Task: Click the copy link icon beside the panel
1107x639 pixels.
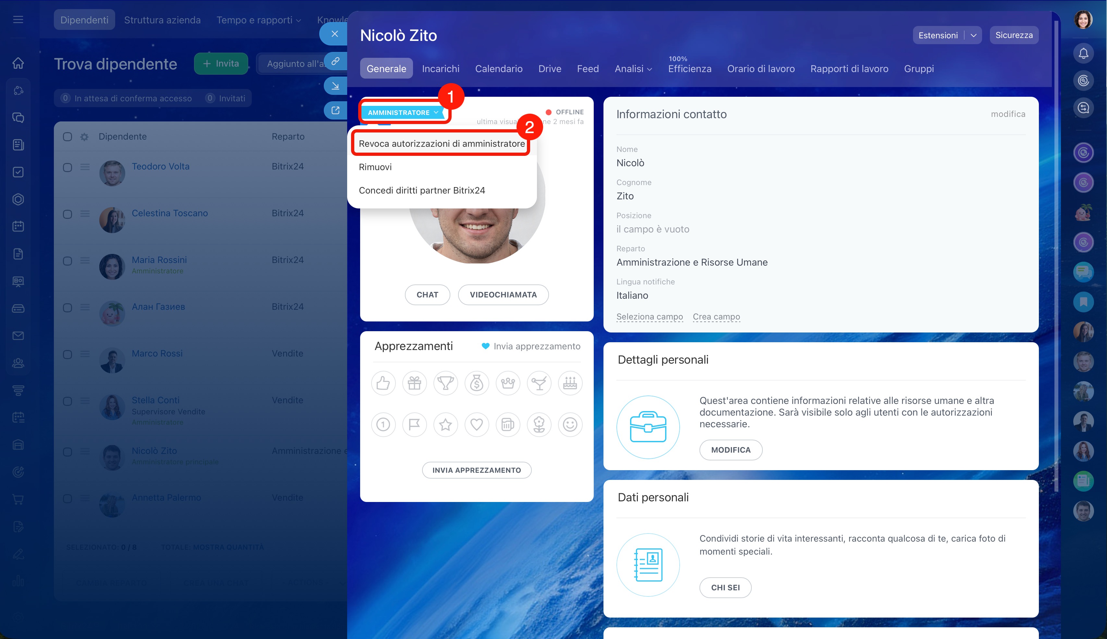Action: click(x=335, y=61)
